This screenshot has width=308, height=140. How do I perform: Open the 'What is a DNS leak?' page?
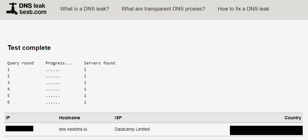[85, 9]
